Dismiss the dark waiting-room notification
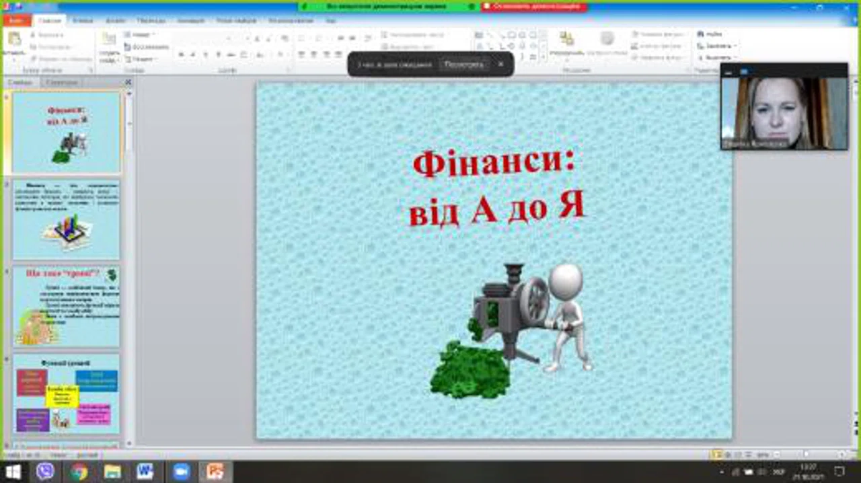The height and width of the screenshot is (483, 861). (500, 65)
